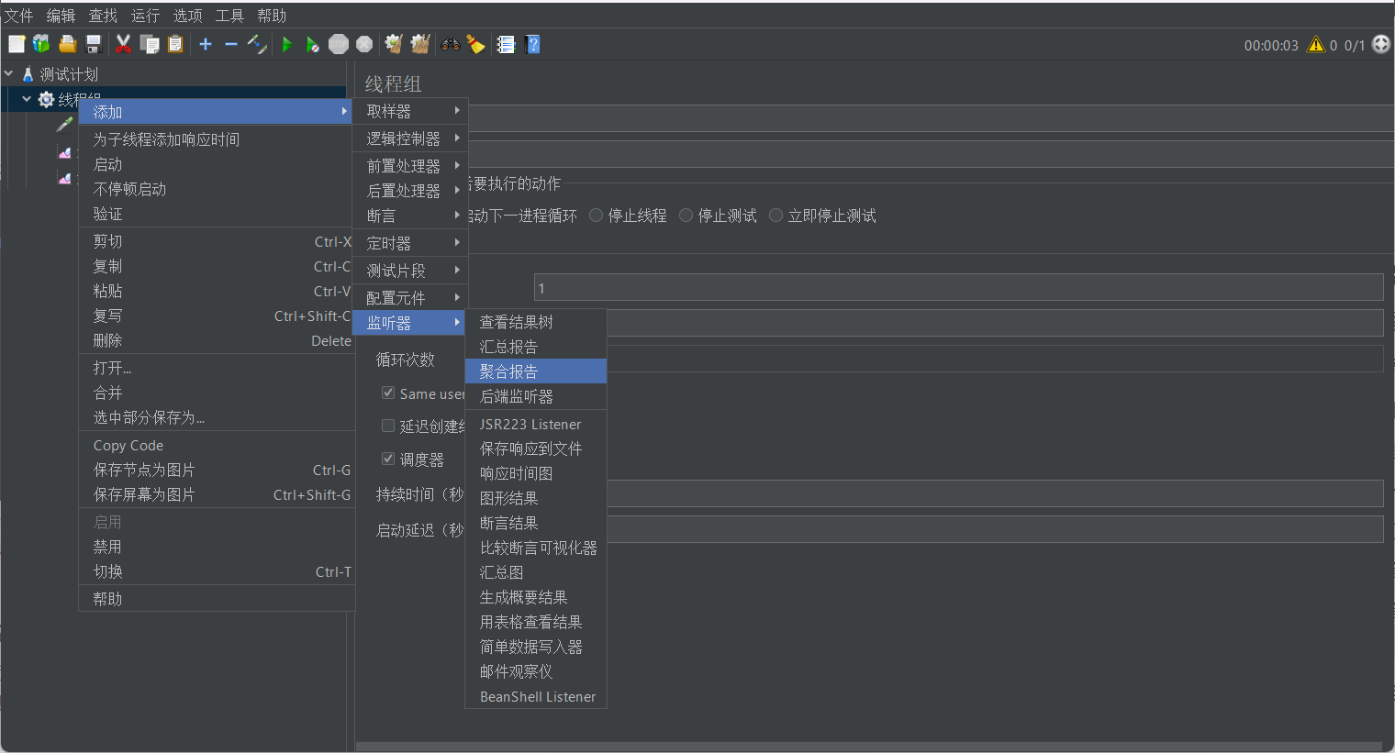1395x753 pixels.
Task: Uncheck the 调度器 checkbox
Action: click(388, 459)
